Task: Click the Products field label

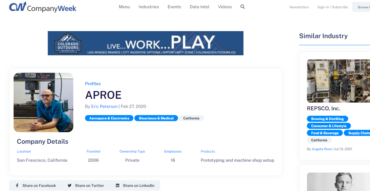Action: (208, 151)
